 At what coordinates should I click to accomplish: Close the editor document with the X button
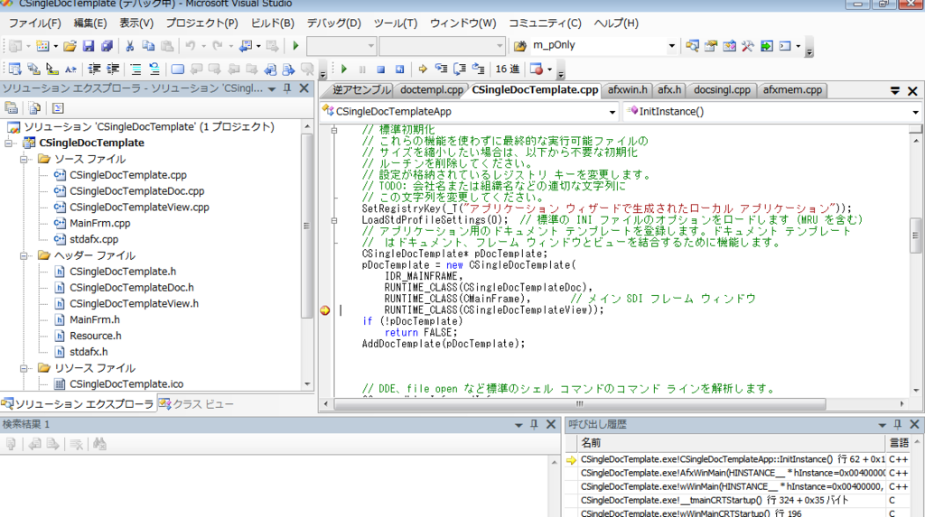tap(912, 91)
